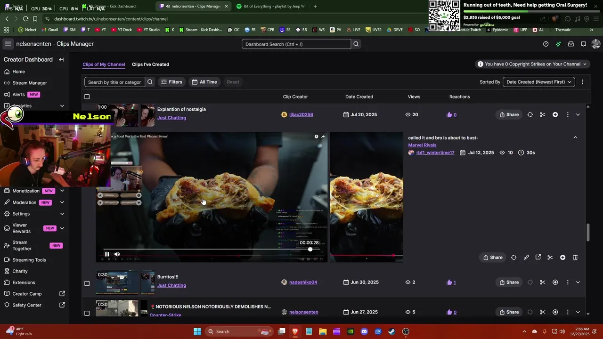Screen dimensions: 603x339
Task: Open Brave browser icon in taskbar
Action: pos(295,331)
